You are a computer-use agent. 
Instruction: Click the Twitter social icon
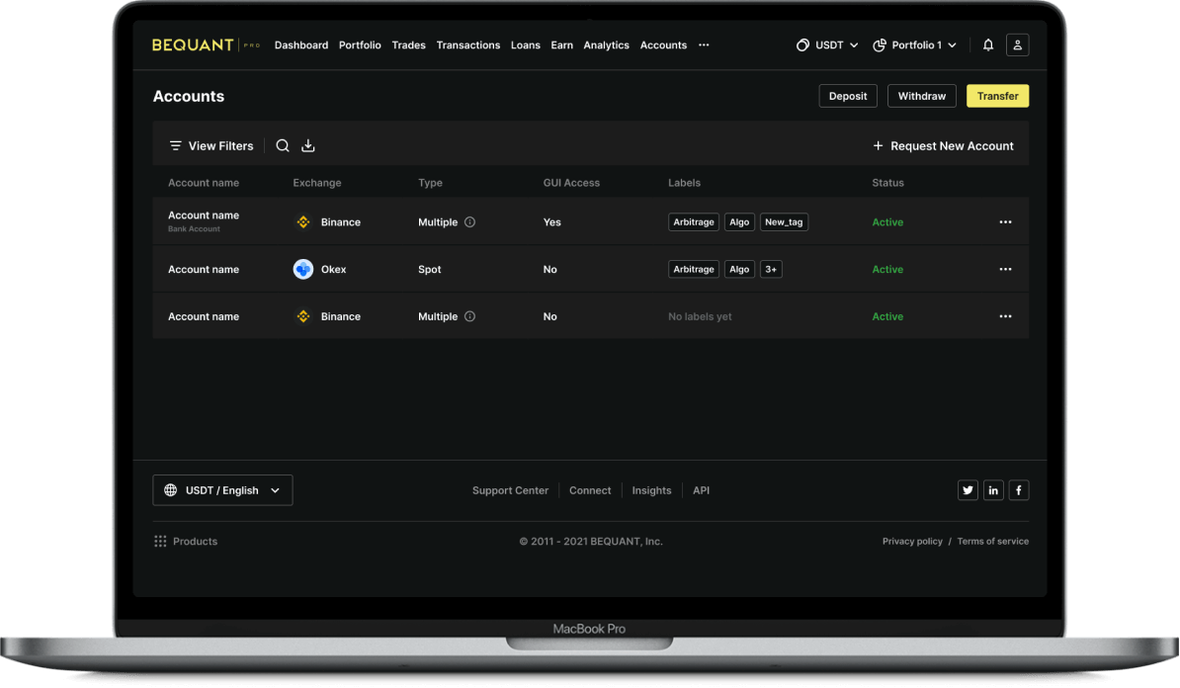pos(968,490)
